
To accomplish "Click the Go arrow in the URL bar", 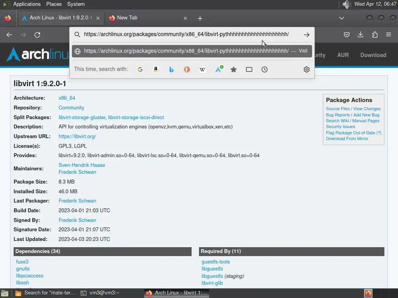I will [306, 35].
